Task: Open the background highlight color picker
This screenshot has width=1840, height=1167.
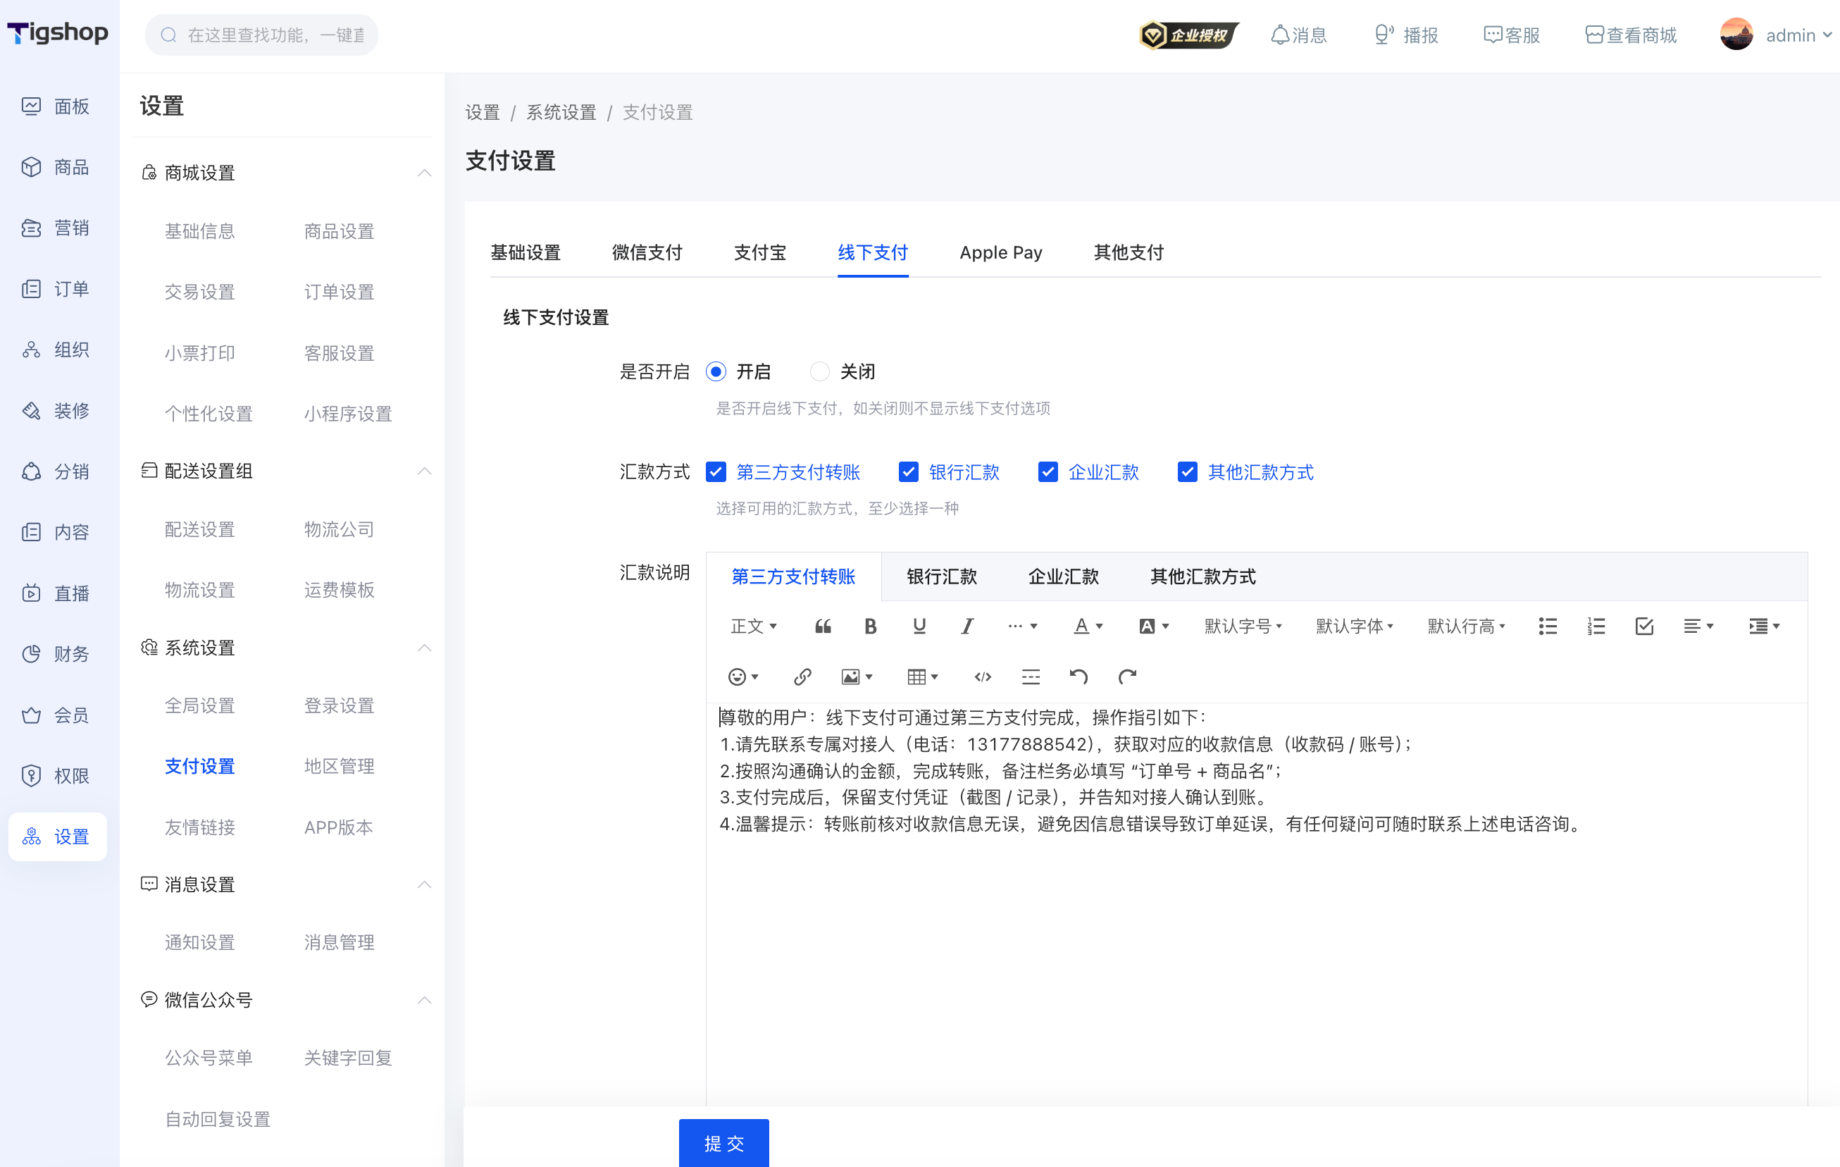Action: [1154, 626]
